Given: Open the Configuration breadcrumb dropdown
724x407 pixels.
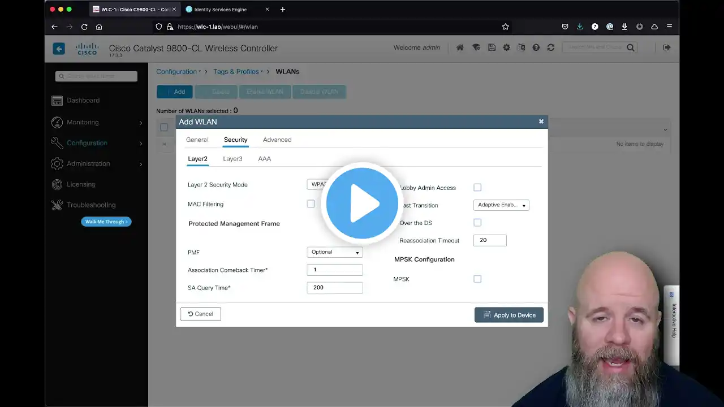Looking at the screenshot, I should pyautogui.click(x=179, y=72).
